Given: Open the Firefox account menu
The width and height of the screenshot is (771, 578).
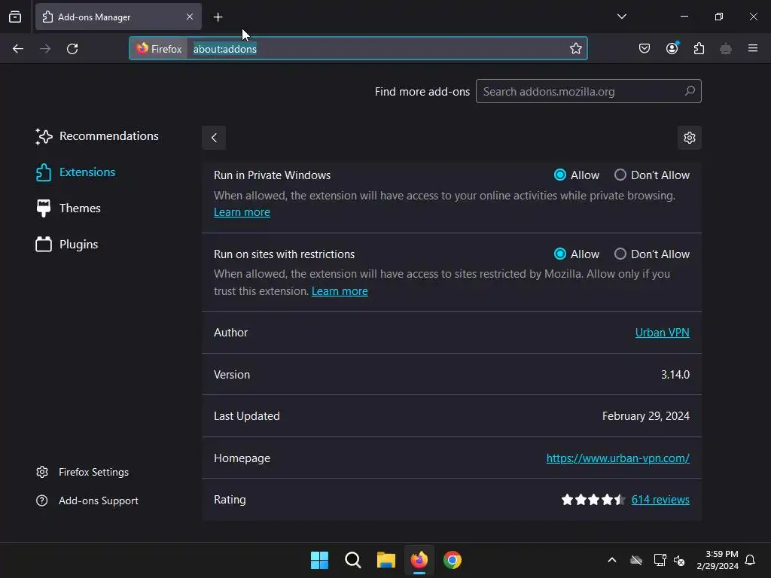Looking at the screenshot, I should pyautogui.click(x=672, y=48).
